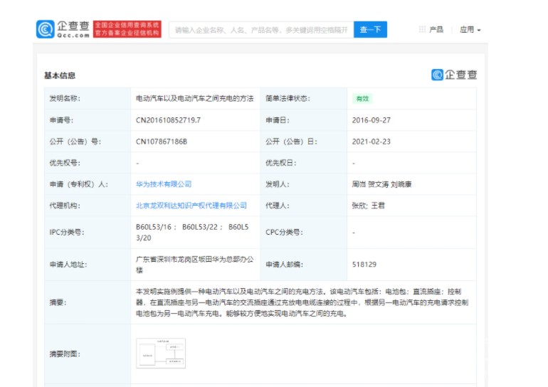Click the 摘要附图 label
Image resolution: width=548 pixels, height=387 pixels.
(x=65, y=354)
